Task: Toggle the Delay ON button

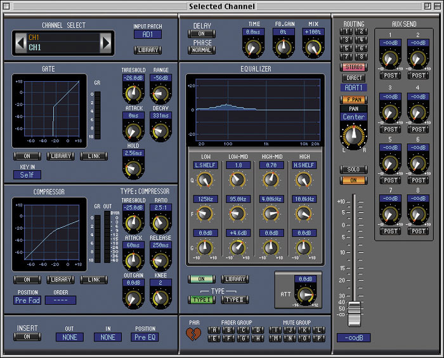Action: (x=201, y=34)
